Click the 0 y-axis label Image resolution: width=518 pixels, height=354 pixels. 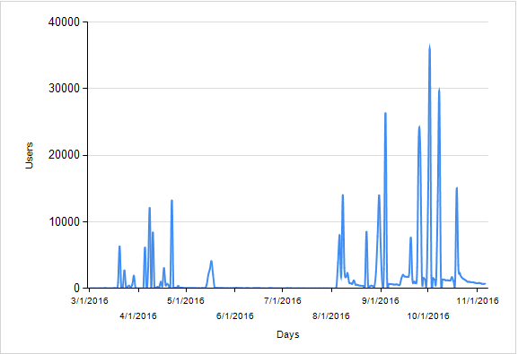point(76,288)
